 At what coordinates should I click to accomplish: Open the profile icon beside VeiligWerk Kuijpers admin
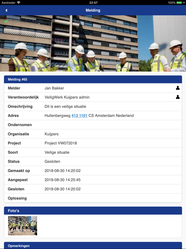(x=178, y=97)
